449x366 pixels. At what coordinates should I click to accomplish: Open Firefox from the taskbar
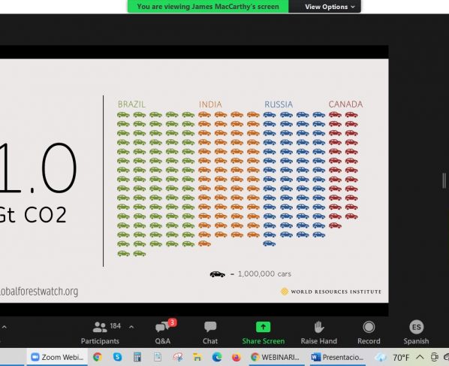point(237,357)
